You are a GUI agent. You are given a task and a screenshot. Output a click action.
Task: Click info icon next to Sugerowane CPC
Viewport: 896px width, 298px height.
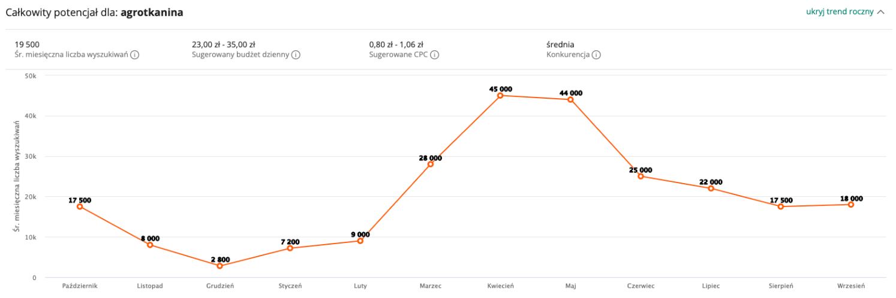pos(434,55)
